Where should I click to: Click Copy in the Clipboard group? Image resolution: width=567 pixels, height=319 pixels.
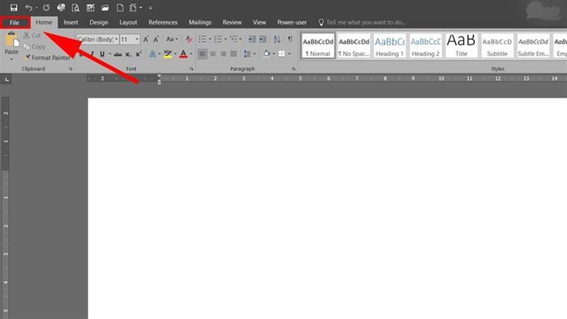click(34, 47)
